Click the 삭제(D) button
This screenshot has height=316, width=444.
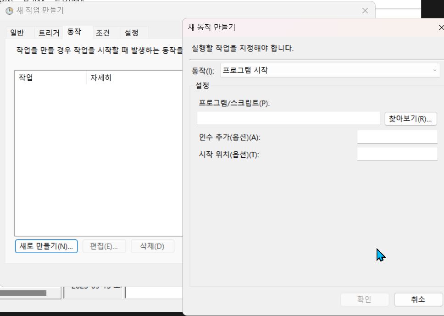[152, 246]
